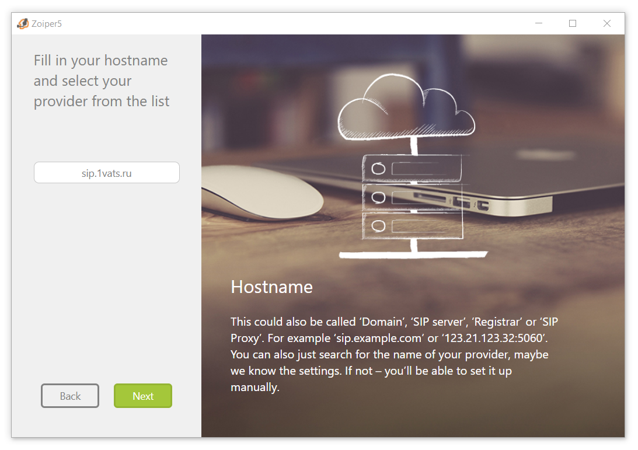
Task: Maximize the Zoiper5 window
Action: (573, 23)
